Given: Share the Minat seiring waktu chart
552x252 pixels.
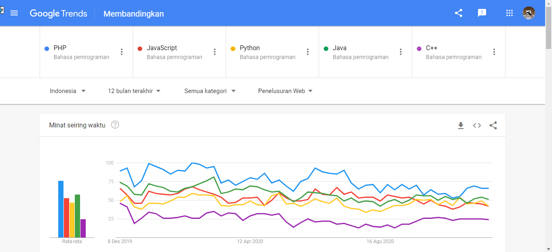Looking at the screenshot, I should click(x=493, y=125).
